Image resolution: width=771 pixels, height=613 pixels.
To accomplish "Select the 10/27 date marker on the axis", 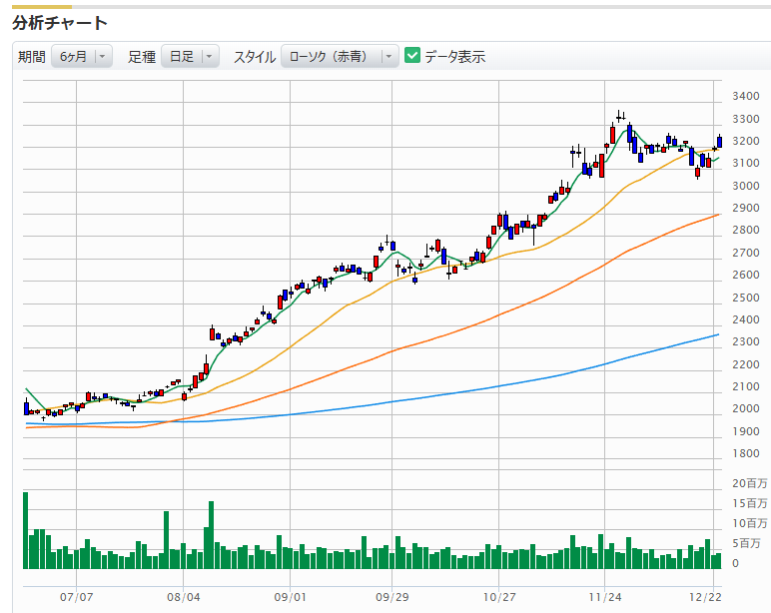I will click(x=498, y=597).
